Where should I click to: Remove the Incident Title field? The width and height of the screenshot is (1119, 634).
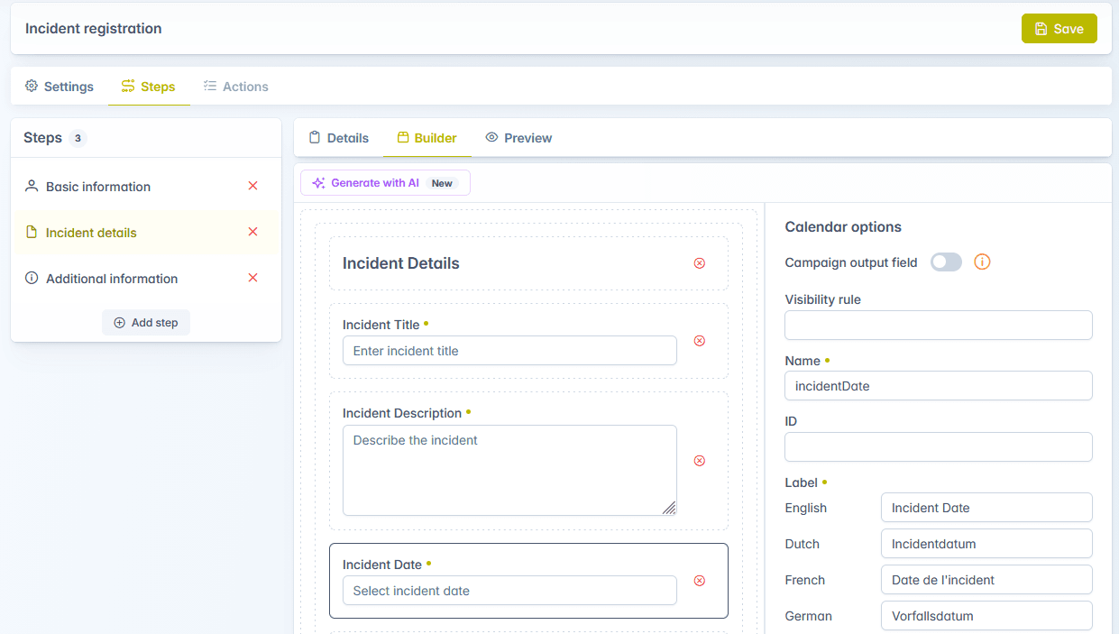[699, 341]
